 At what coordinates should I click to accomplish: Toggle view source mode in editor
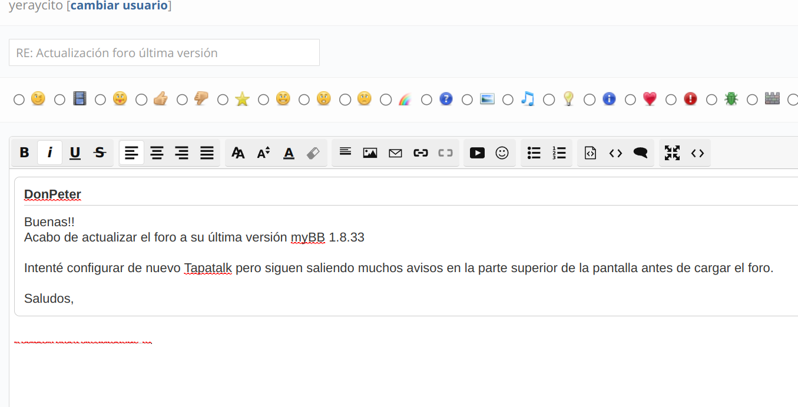point(697,153)
